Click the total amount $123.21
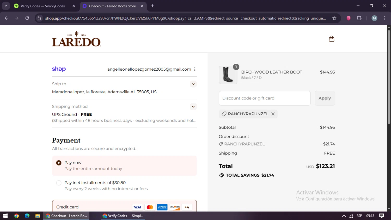Viewport: 391px width, 220px height. pos(325,166)
